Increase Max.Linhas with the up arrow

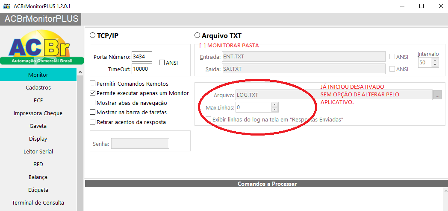tap(274, 105)
